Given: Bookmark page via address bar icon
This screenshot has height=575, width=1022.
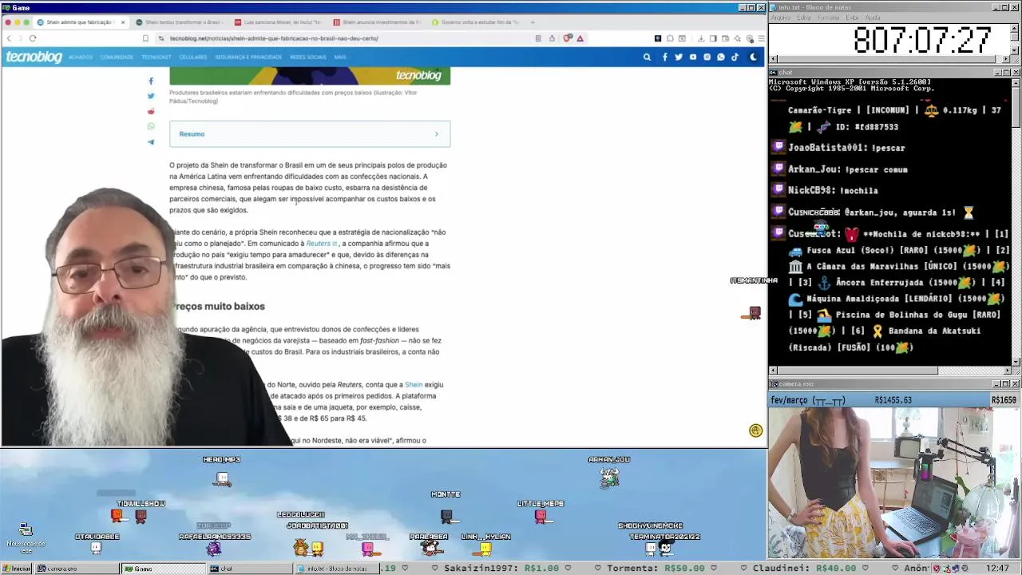Looking at the screenshot, I should point(145,38).
